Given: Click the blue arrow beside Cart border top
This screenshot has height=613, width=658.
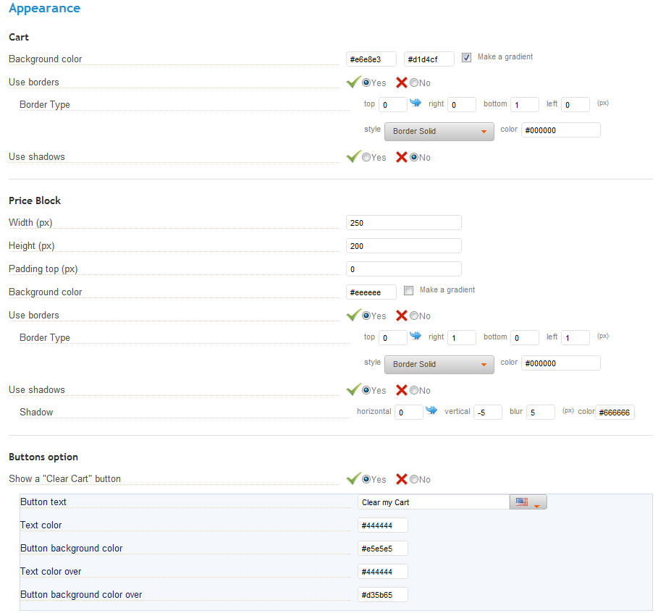Looking at the screenshot, I should point(416,102).
